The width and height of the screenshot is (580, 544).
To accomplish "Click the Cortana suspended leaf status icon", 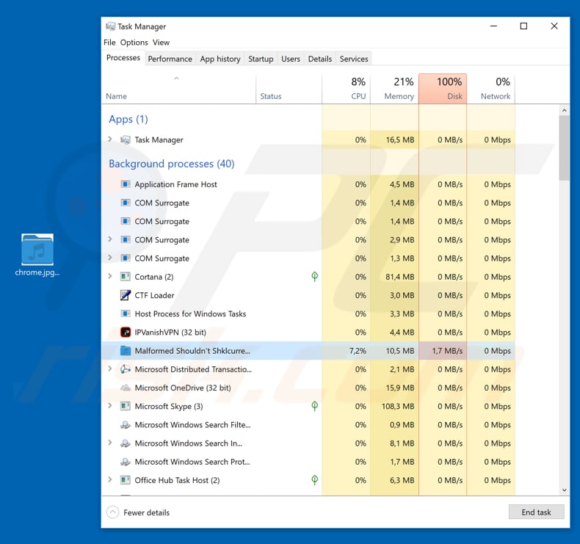I will click(314, 276).
